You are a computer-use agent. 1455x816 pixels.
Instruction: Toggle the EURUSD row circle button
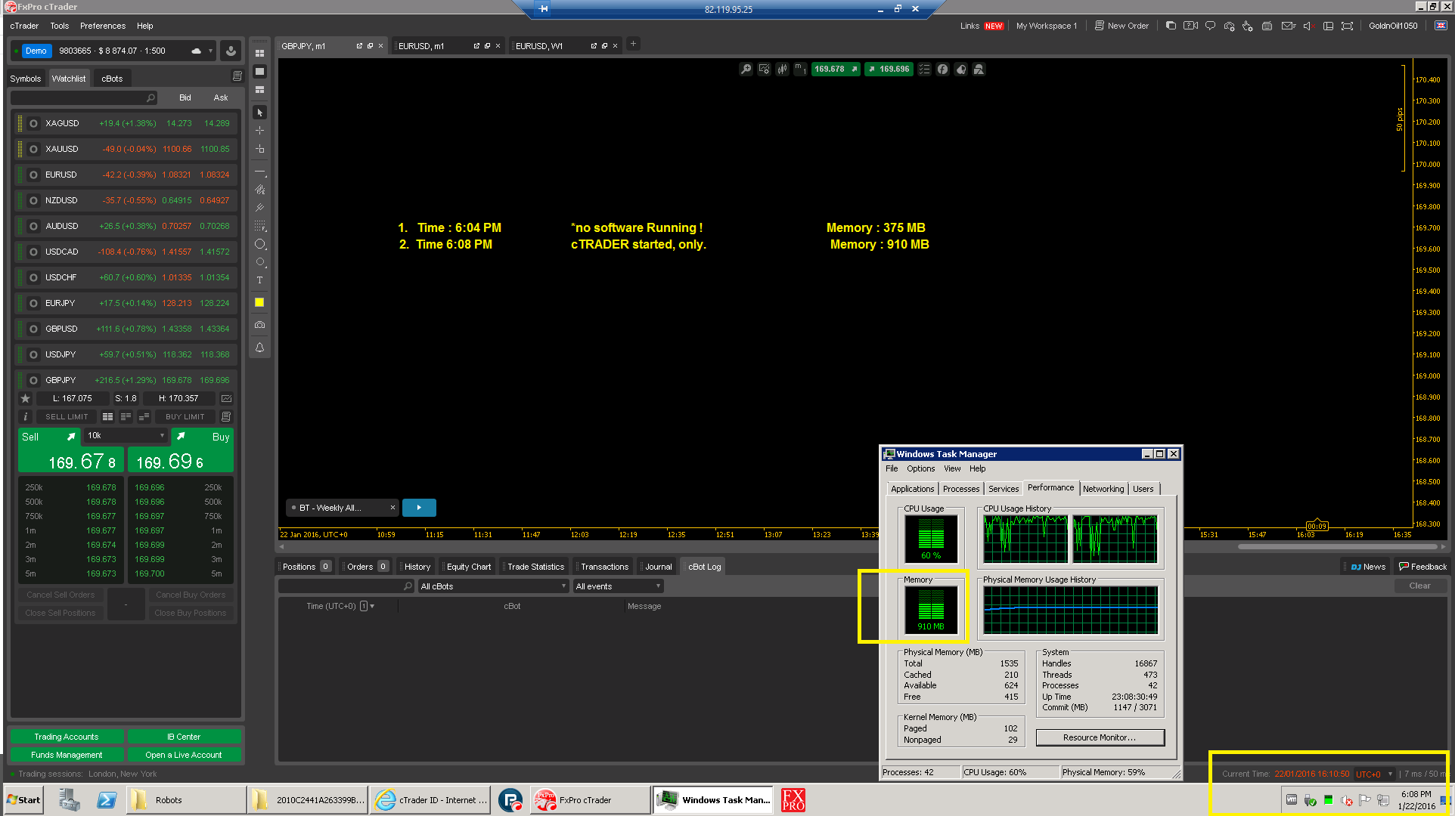[x=33, y=175]
